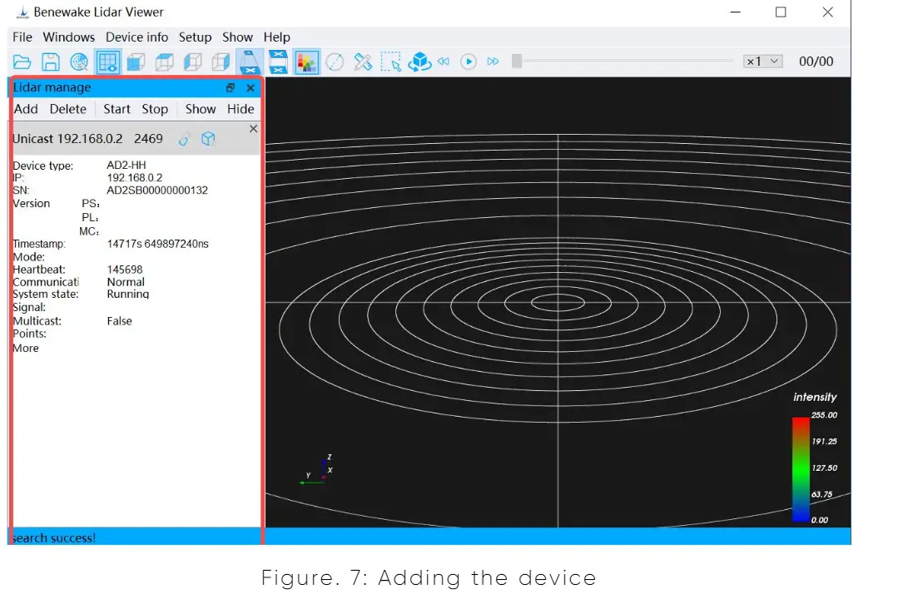Float the Lidar manage panel
The image size is (898, 594).
tap(231, 87)
